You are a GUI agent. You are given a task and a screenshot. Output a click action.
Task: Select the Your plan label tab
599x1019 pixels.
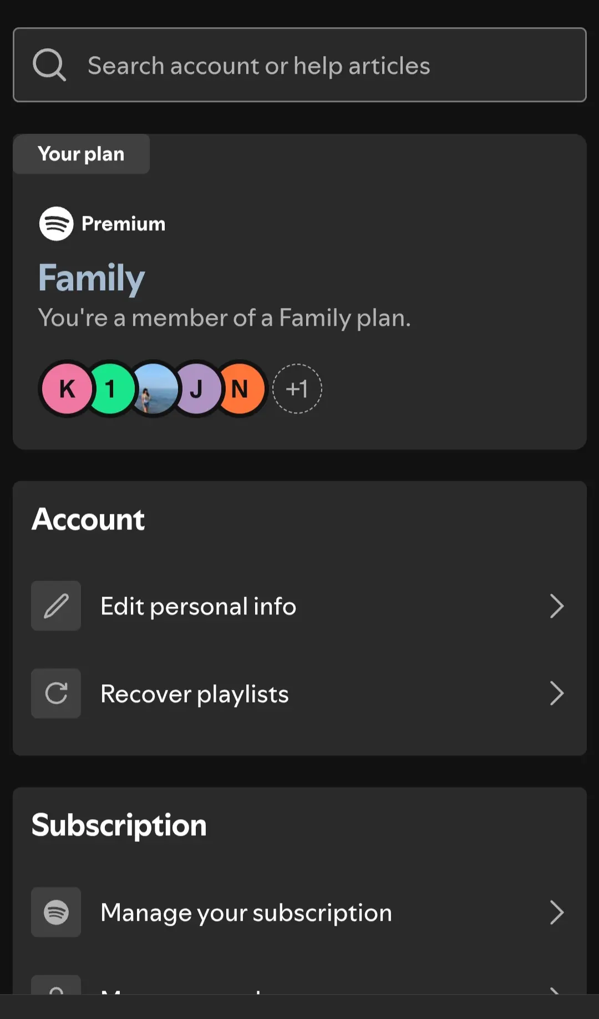81,154
